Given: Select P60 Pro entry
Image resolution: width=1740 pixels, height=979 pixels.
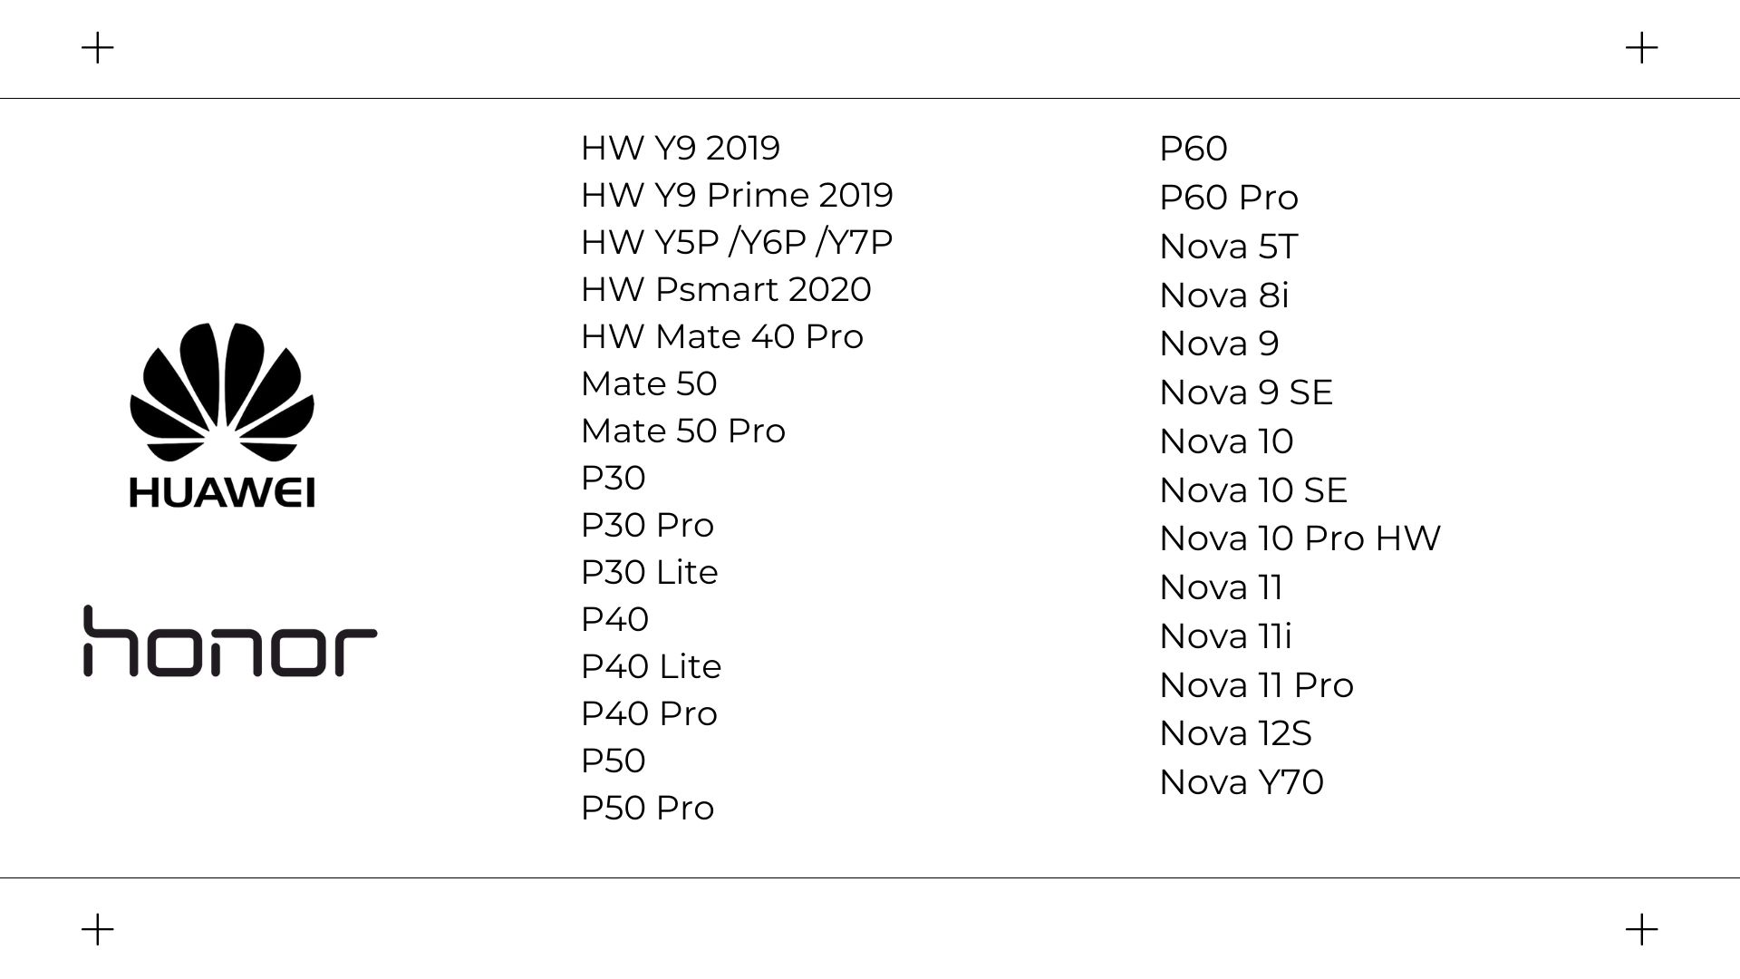Looking at the screenshot, I should click(1229, 197).
